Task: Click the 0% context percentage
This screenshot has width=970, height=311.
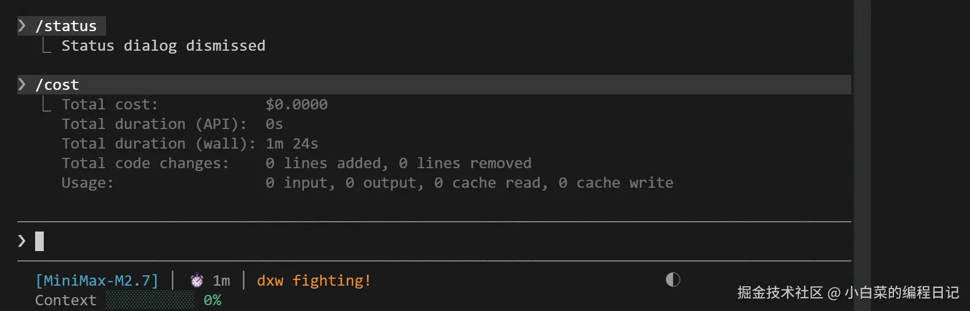Action: [x=213, y=300]
